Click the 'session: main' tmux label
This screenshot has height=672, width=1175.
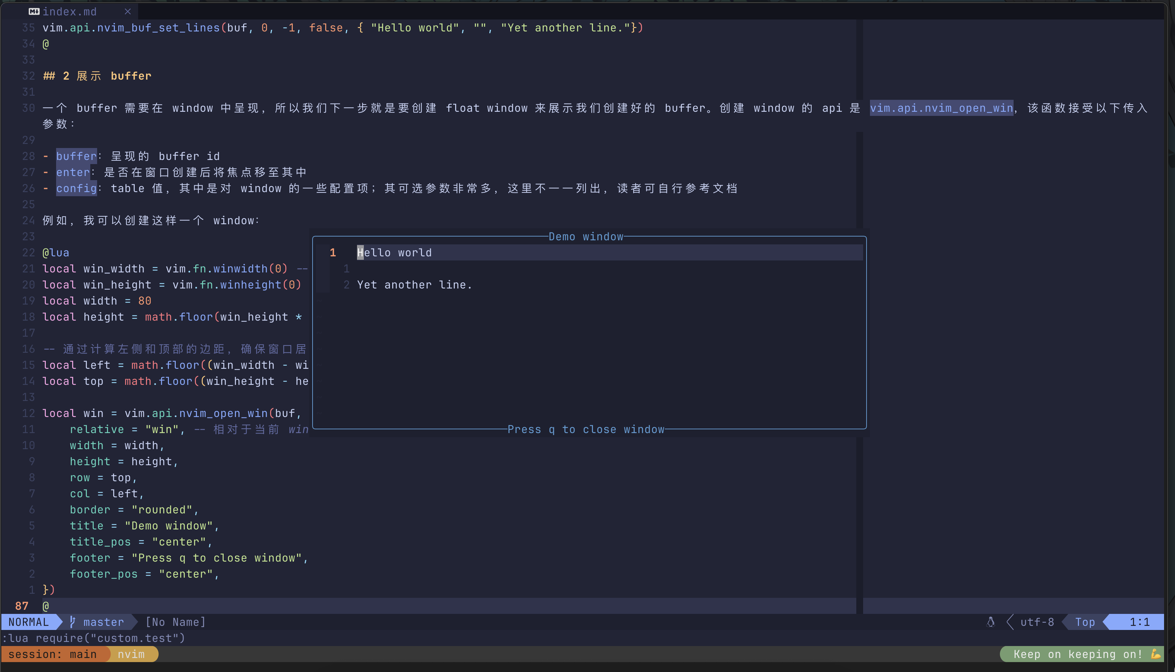tap(53, 654)
